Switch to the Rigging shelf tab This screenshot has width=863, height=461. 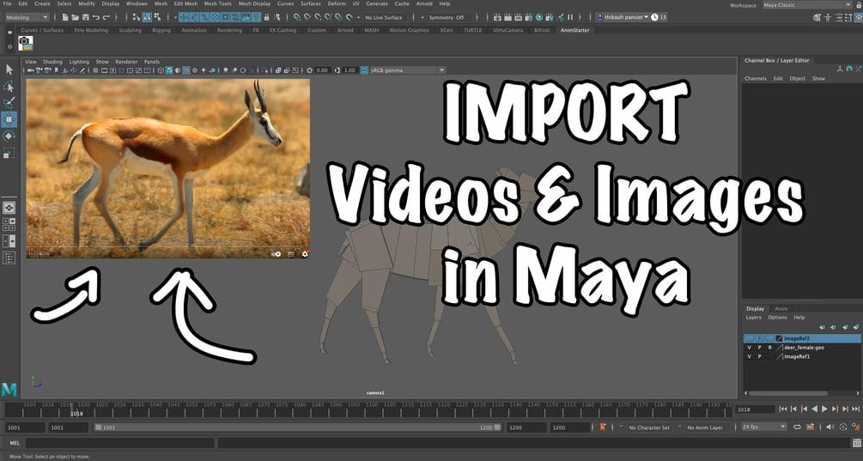click(x=161, y=30)
